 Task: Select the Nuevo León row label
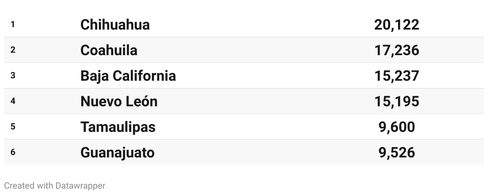point(119,101)
